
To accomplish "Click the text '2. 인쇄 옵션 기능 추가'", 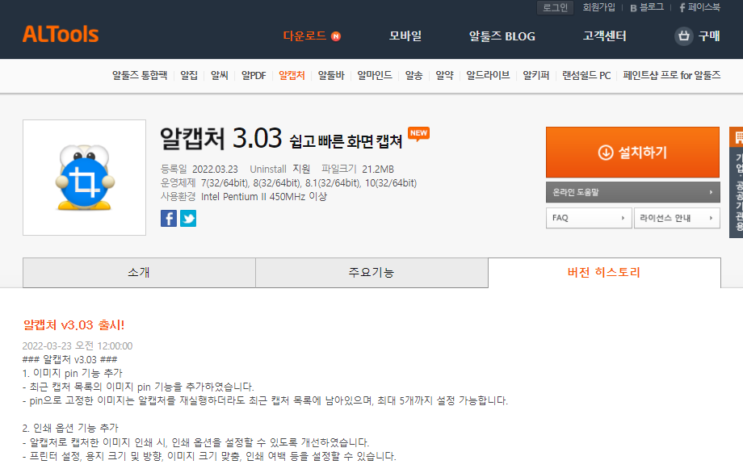I will [x=70, y=428].
